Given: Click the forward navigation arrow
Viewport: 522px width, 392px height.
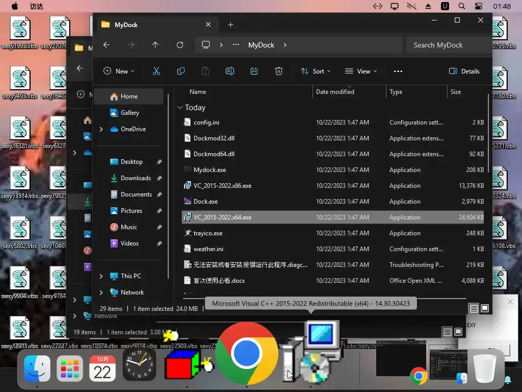Looking at the screenshot, I should (x=131, y=45).
